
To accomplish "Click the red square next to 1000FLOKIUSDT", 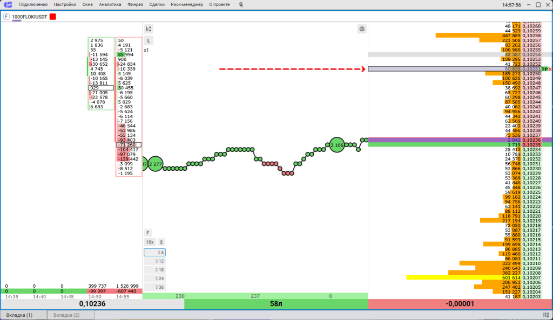I will tap(52, 17).
